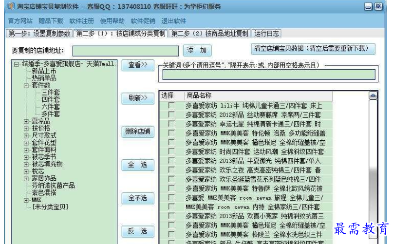Open the 使用帮助 menu
Screen dimensions: 393x244
[112, 21]
